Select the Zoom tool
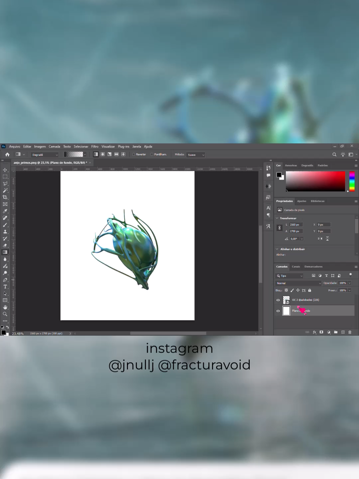 coord(5,314)
